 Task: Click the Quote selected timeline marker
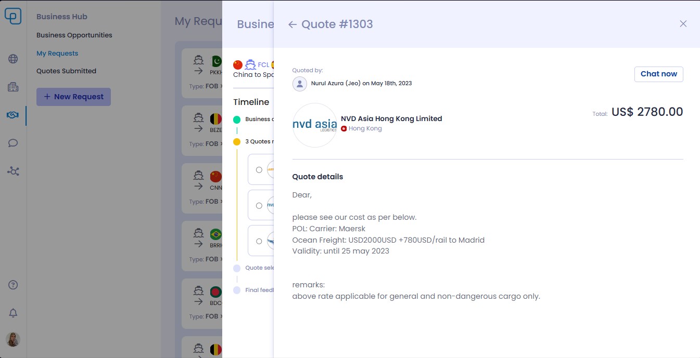[237, 268]
